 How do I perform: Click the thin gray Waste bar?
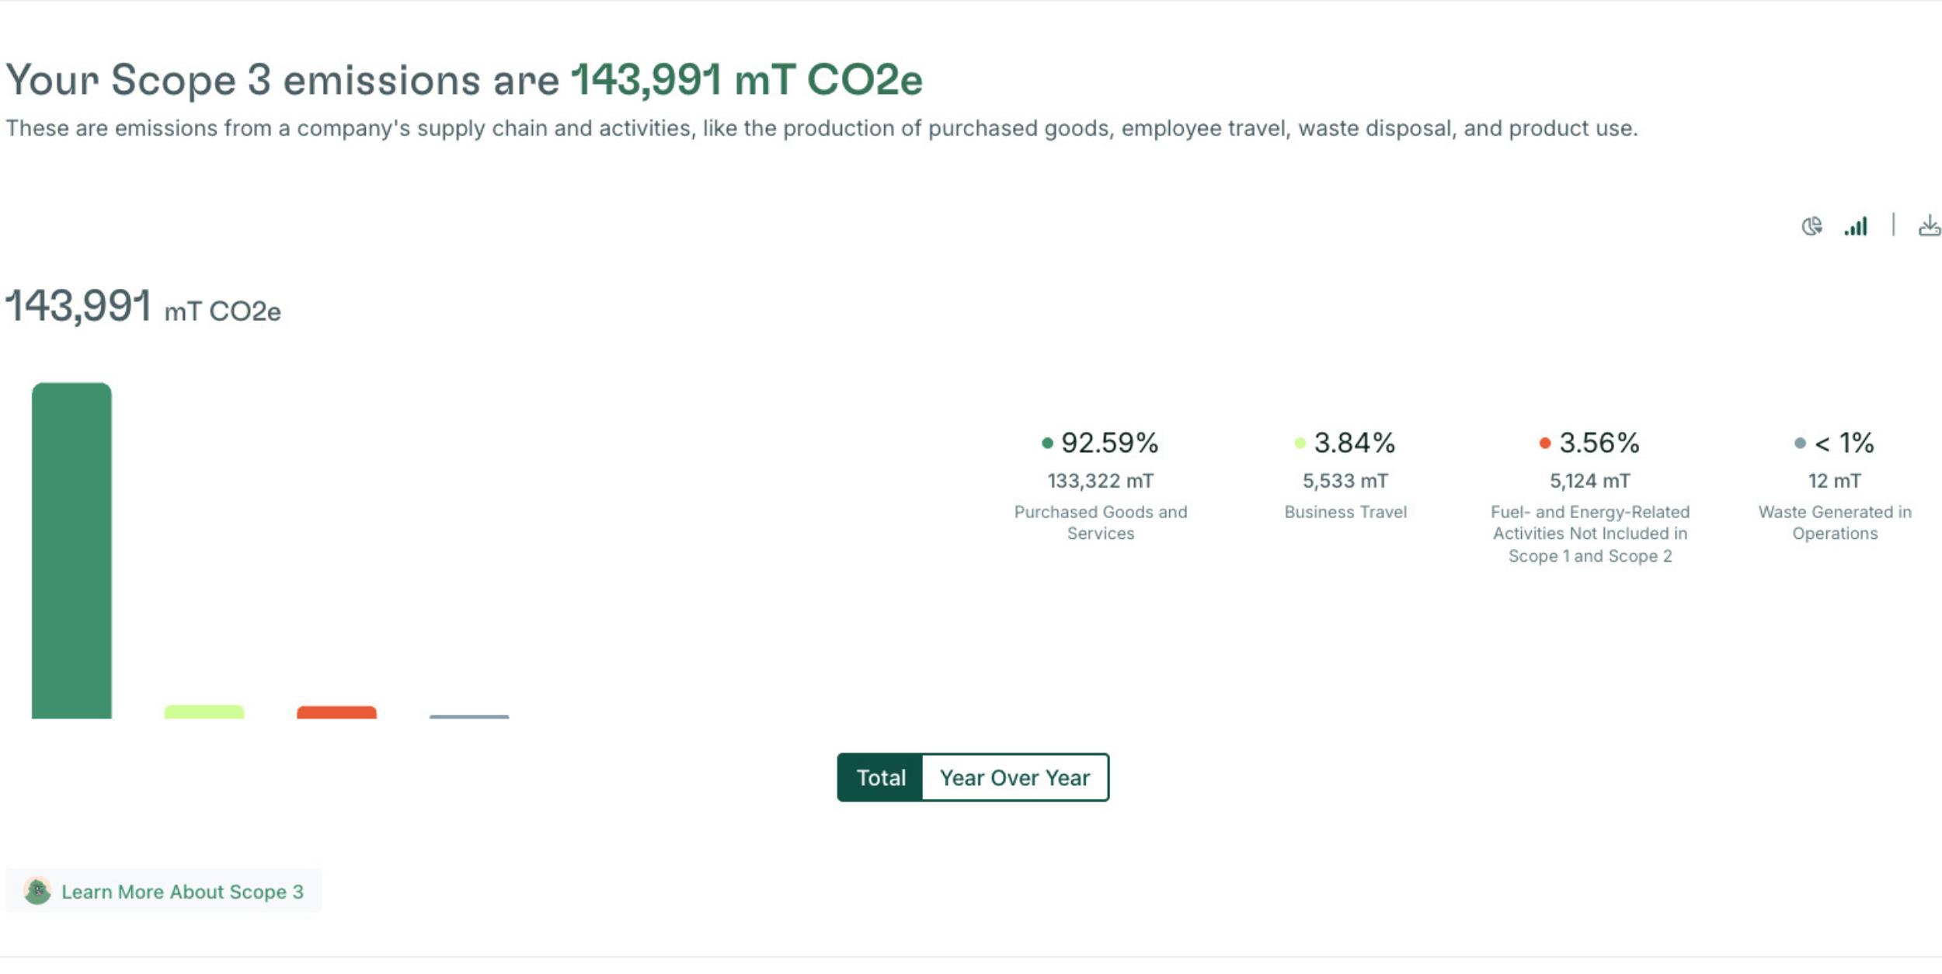tap(469, 717)
